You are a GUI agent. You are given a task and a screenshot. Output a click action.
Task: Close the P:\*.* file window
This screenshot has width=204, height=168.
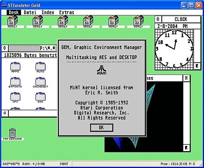tap(5, 48)
